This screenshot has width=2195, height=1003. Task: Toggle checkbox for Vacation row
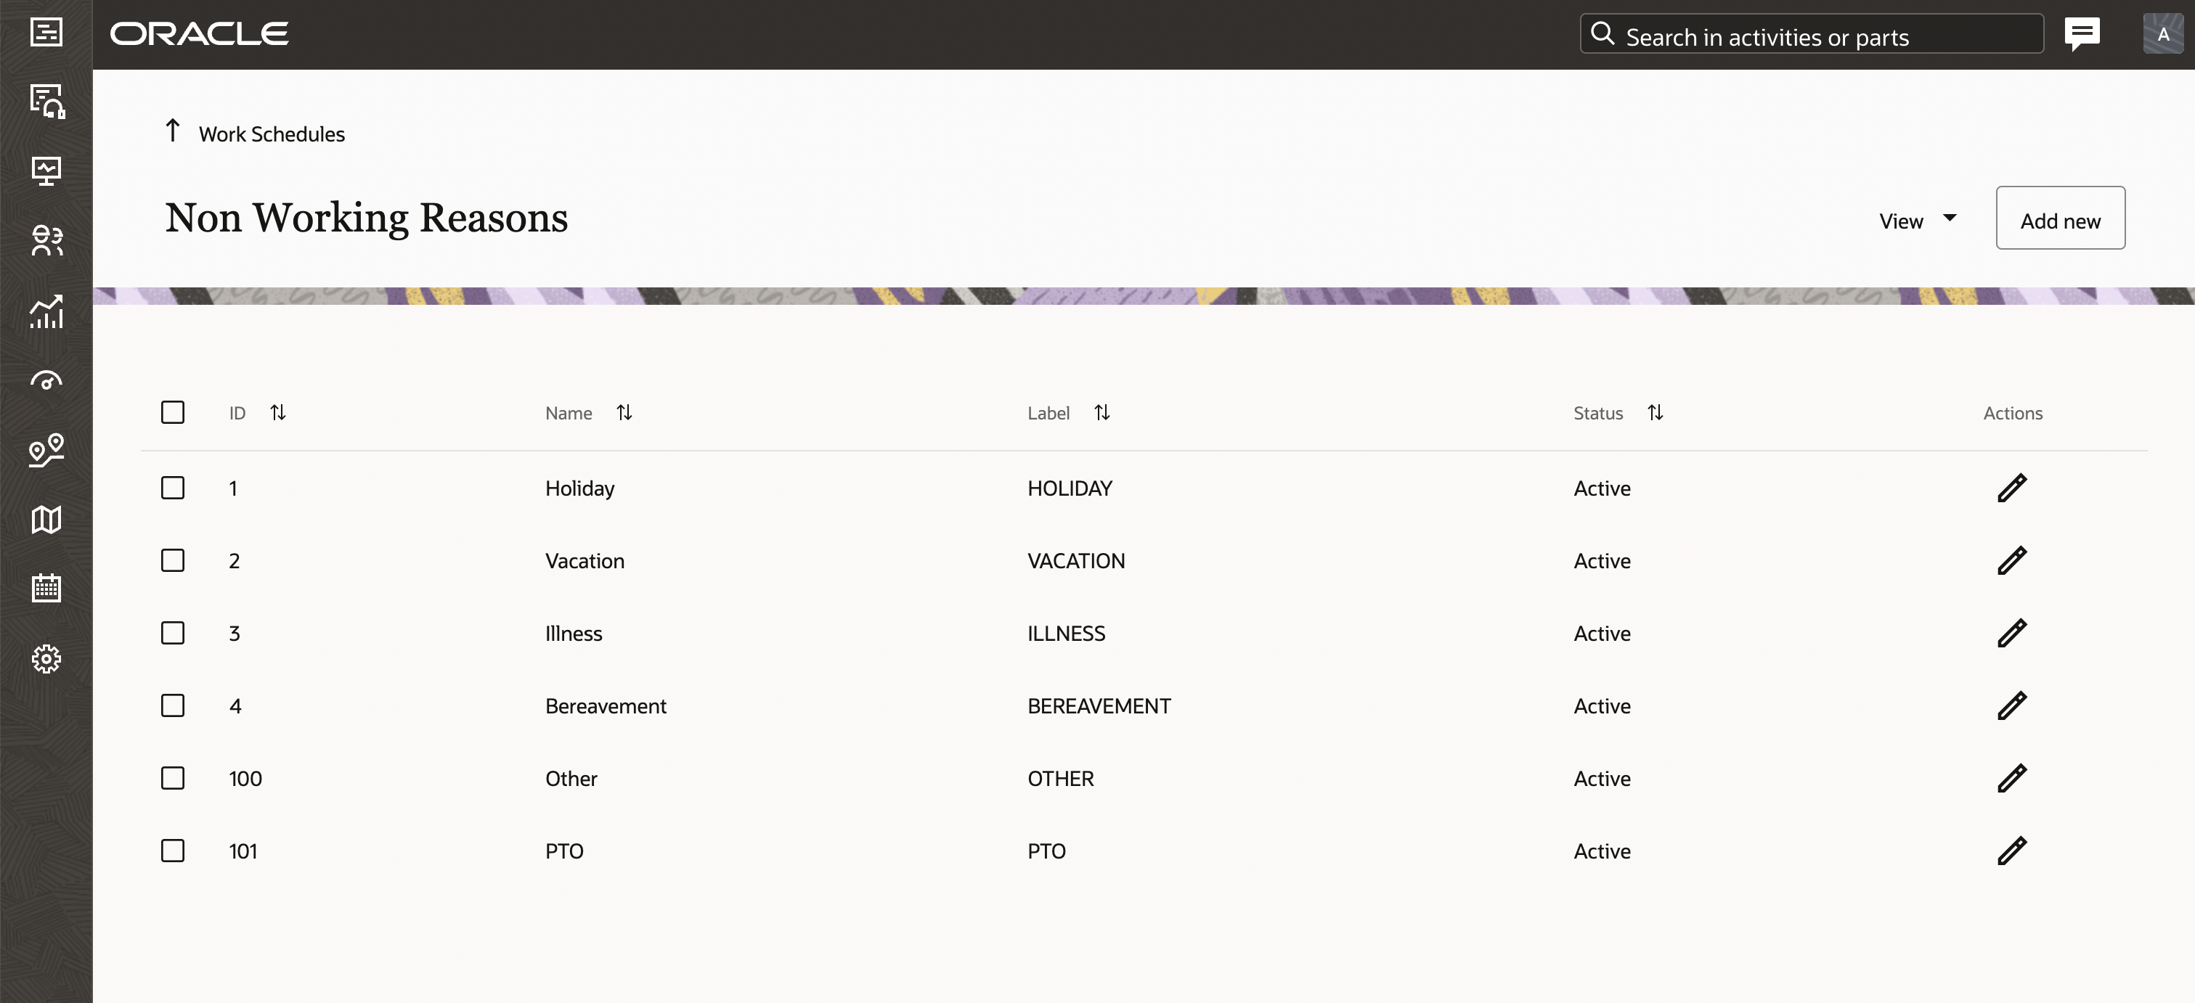tap(172, 560)
